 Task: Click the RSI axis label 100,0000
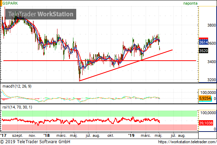(x=208, y=113)
